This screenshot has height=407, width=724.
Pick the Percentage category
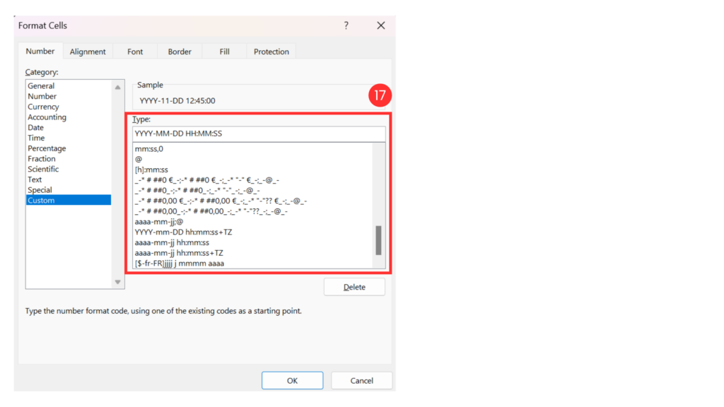69,148
